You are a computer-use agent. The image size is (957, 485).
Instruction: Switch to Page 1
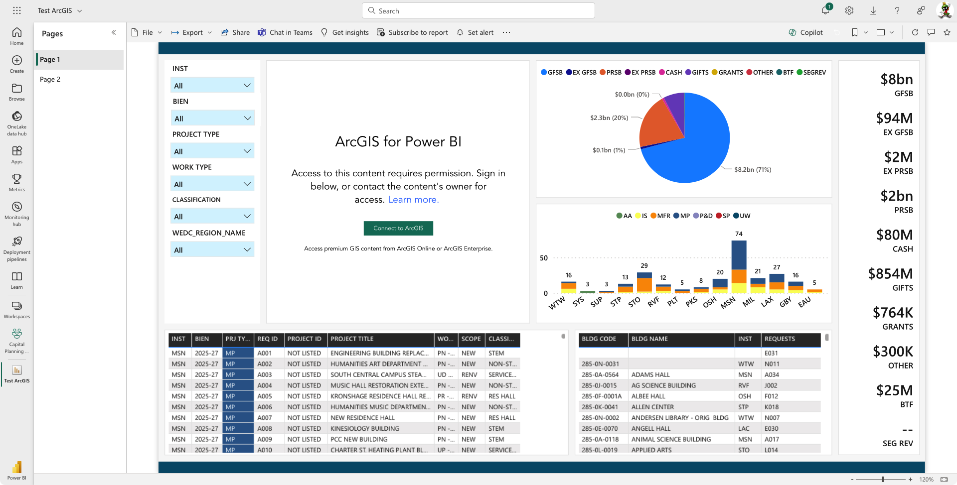(x=80, y=59)
